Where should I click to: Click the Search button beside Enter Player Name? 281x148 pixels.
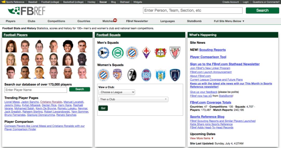coord(80,89)
